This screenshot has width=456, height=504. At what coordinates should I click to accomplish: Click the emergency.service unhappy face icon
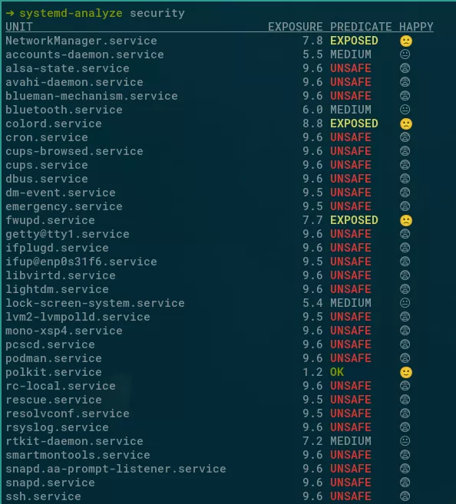point(405,206)
